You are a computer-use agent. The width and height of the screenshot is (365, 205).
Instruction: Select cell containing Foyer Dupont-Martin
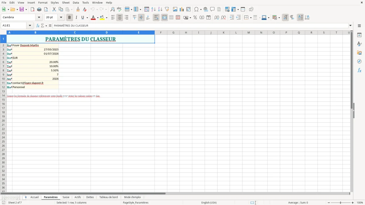(x=35, y=45)
